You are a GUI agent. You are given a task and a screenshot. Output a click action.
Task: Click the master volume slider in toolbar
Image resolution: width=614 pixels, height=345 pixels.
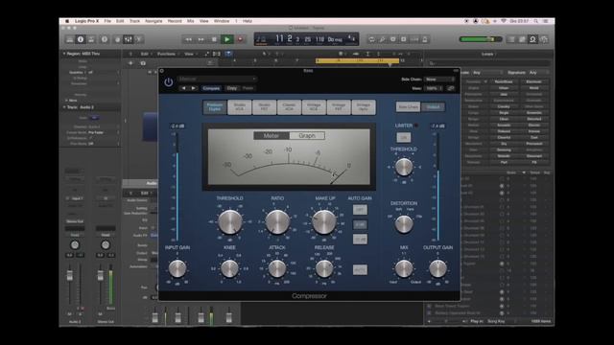481,39
